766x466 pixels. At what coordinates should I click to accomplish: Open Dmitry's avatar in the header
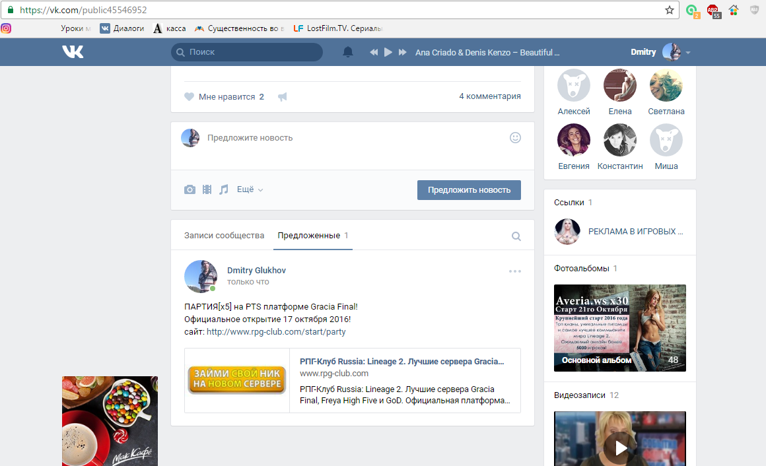(671, 51)
